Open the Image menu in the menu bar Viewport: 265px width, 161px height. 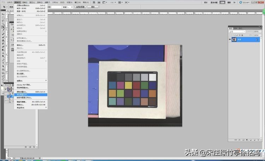coord(25,2)
